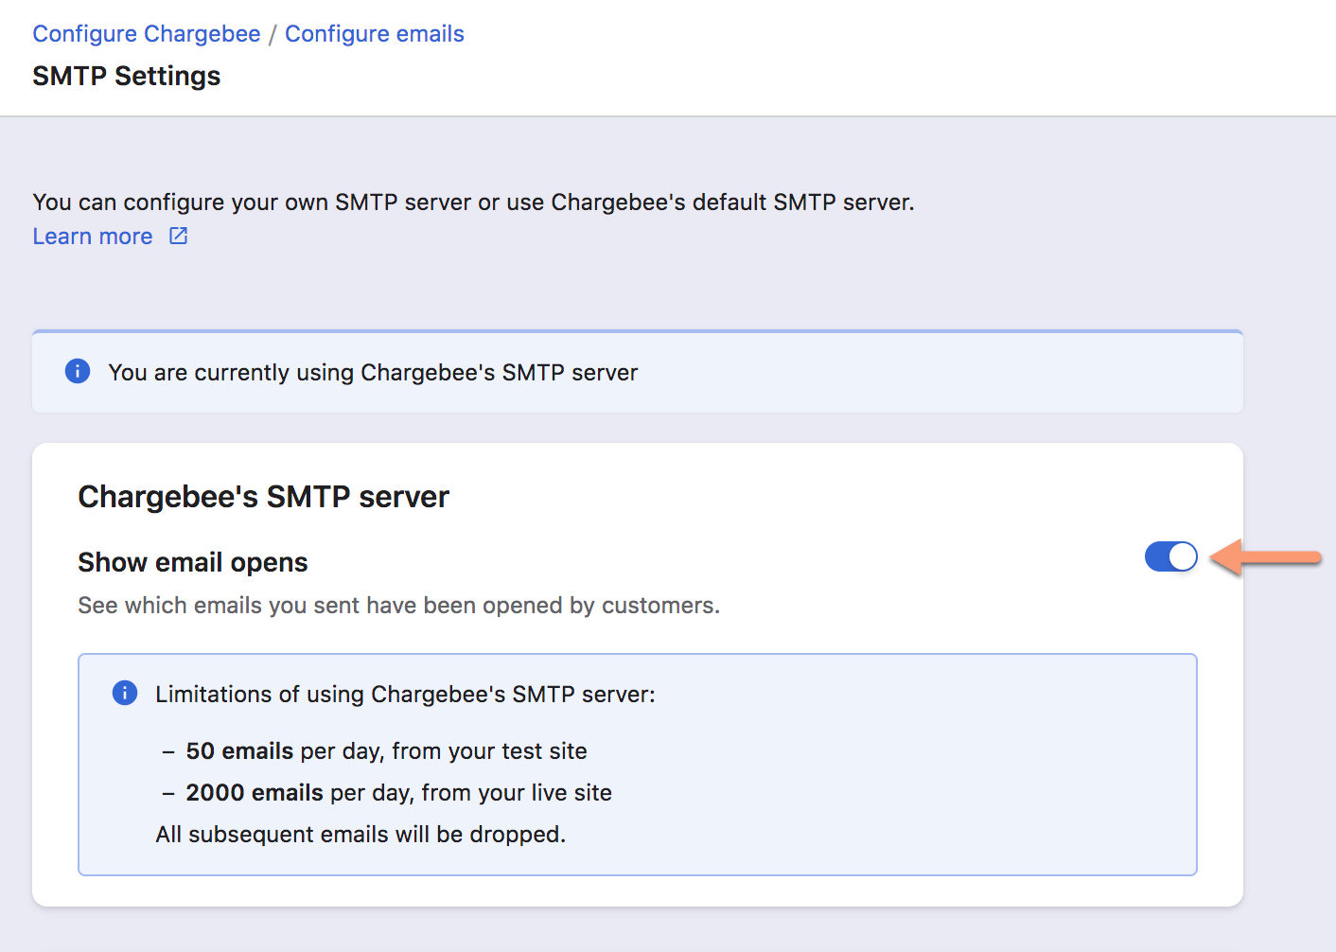Click the 'Limitations of using Chargebee's SMTP server' text
This screenshot has width=1336, height=952.
(x=405, y=695)
